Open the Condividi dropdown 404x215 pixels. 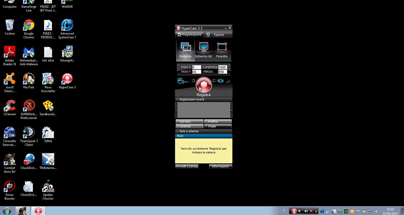pyautogui.click(x=189, y=126)
